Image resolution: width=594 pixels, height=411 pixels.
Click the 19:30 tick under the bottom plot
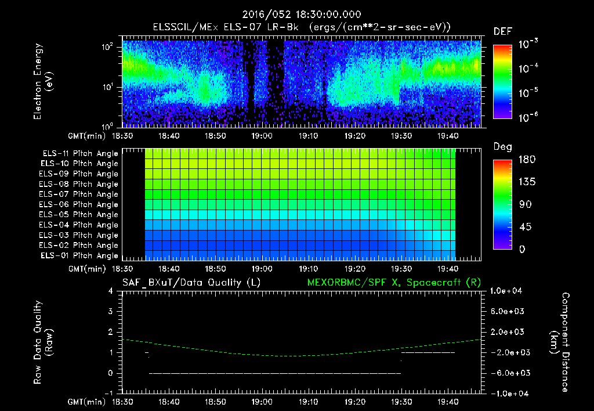[401, 402]
